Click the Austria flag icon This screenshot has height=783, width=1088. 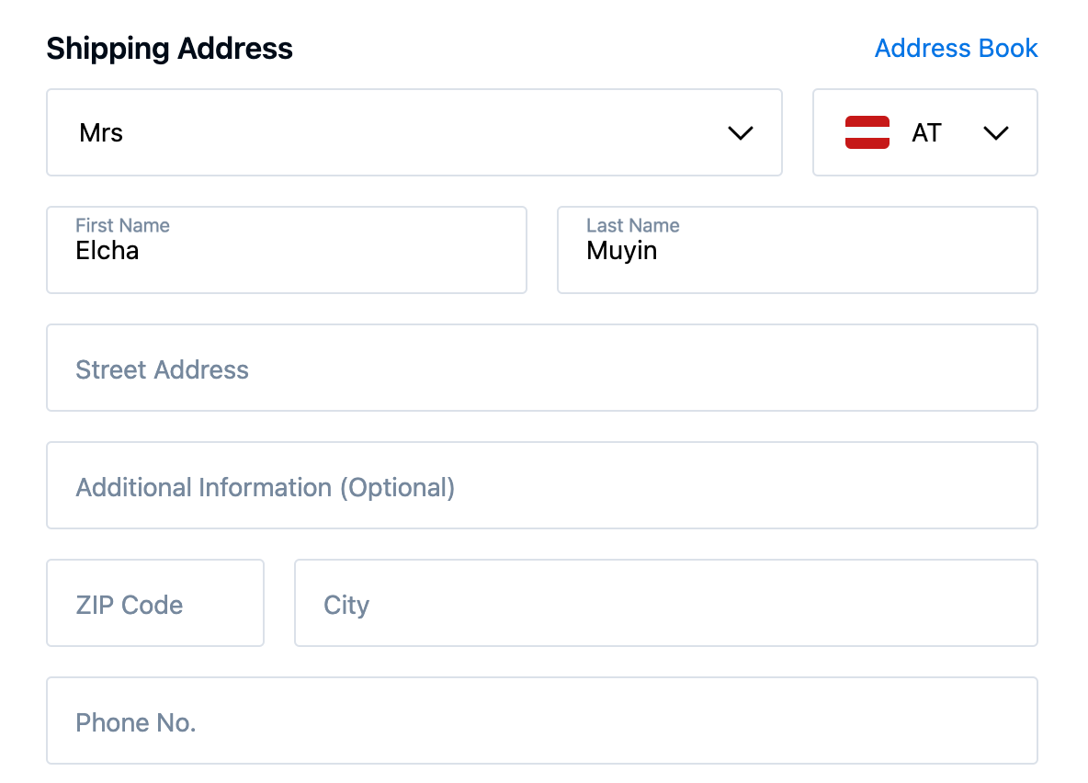point(867,132)
